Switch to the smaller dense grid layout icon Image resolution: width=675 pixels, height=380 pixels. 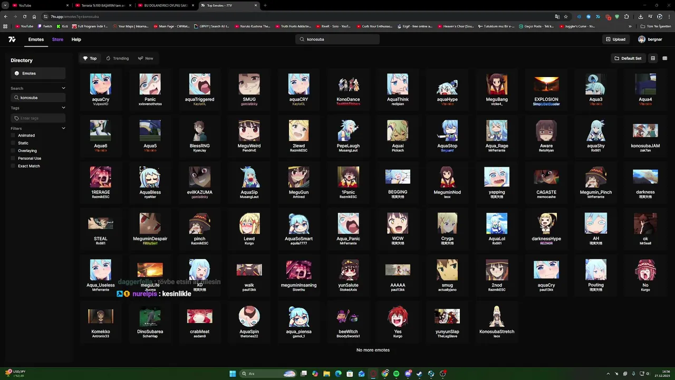[664, 59]
